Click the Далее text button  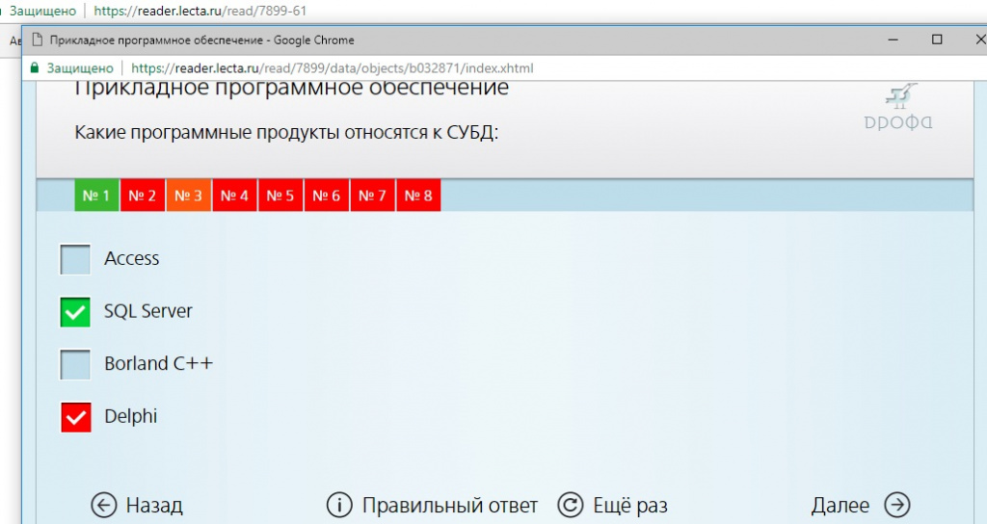[x=840, y=505]
